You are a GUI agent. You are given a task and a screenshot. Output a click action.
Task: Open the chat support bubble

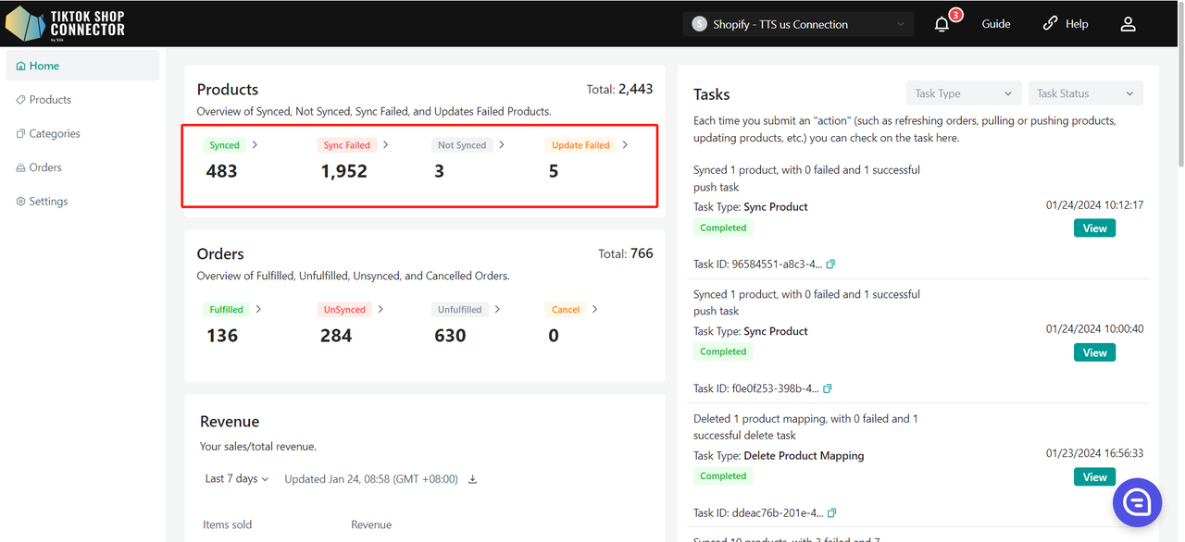coord(1137,502)
